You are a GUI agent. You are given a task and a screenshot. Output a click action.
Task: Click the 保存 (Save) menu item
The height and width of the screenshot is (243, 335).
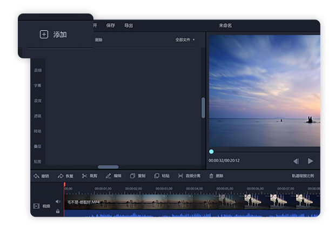tap(110, 25)
